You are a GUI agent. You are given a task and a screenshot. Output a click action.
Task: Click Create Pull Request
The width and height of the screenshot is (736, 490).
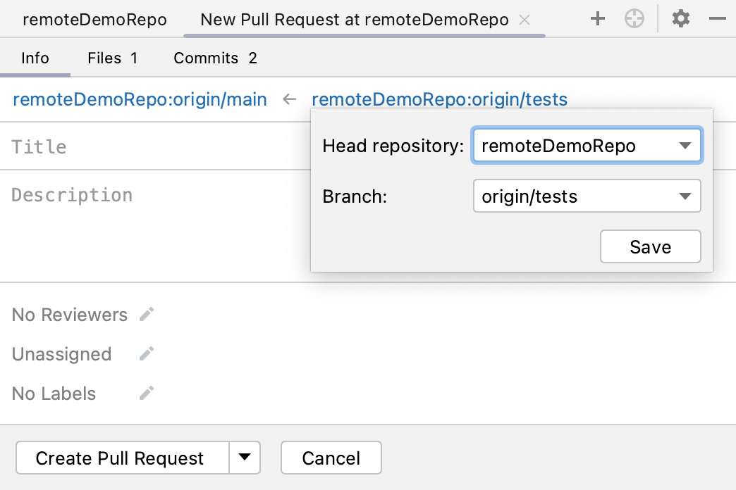(x=120, y=458)
